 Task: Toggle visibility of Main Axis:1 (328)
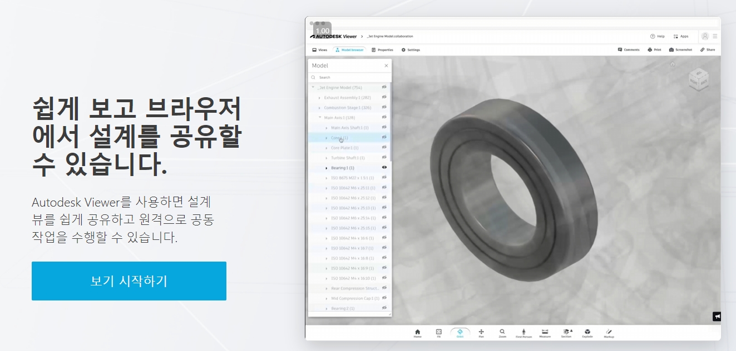tap(384, 117)
